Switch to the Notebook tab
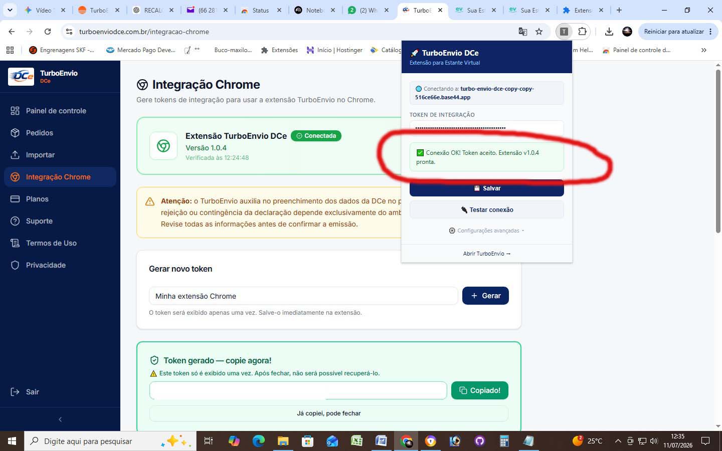722x451 pixels. 314,10
